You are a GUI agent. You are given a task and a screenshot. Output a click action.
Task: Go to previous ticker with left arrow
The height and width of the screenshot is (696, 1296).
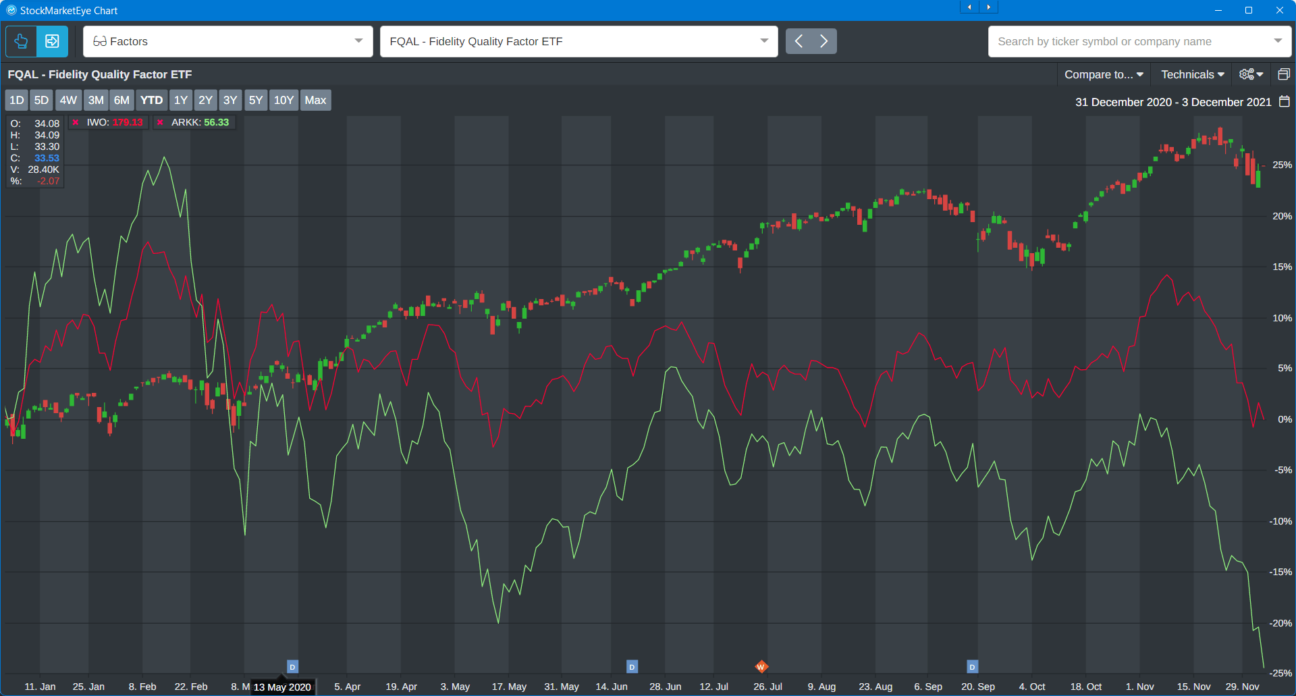[x=799, y=41]
